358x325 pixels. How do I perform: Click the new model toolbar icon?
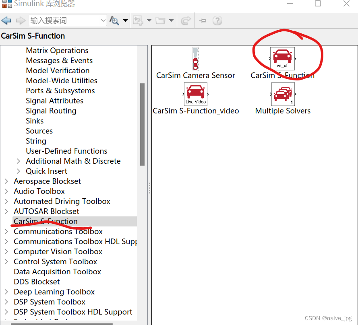coord(138,21)
